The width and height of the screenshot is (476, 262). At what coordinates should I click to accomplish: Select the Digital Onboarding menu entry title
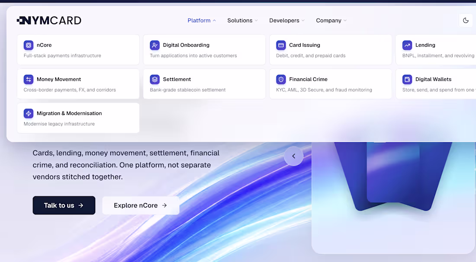pyautogui.click(x=186, y=45)
